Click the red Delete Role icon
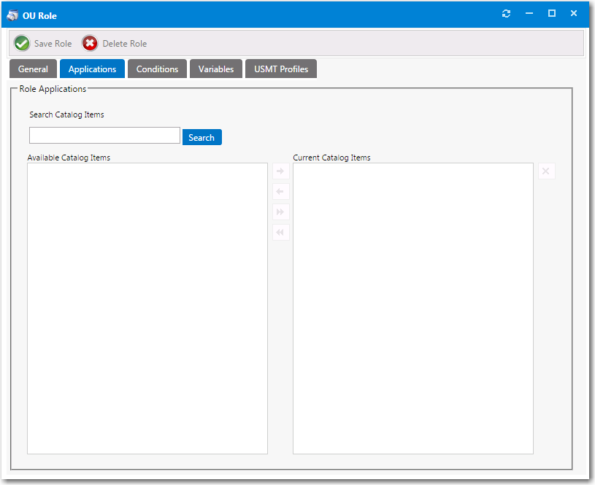This screenshot has width=595, height=485. tap(90, 44)
